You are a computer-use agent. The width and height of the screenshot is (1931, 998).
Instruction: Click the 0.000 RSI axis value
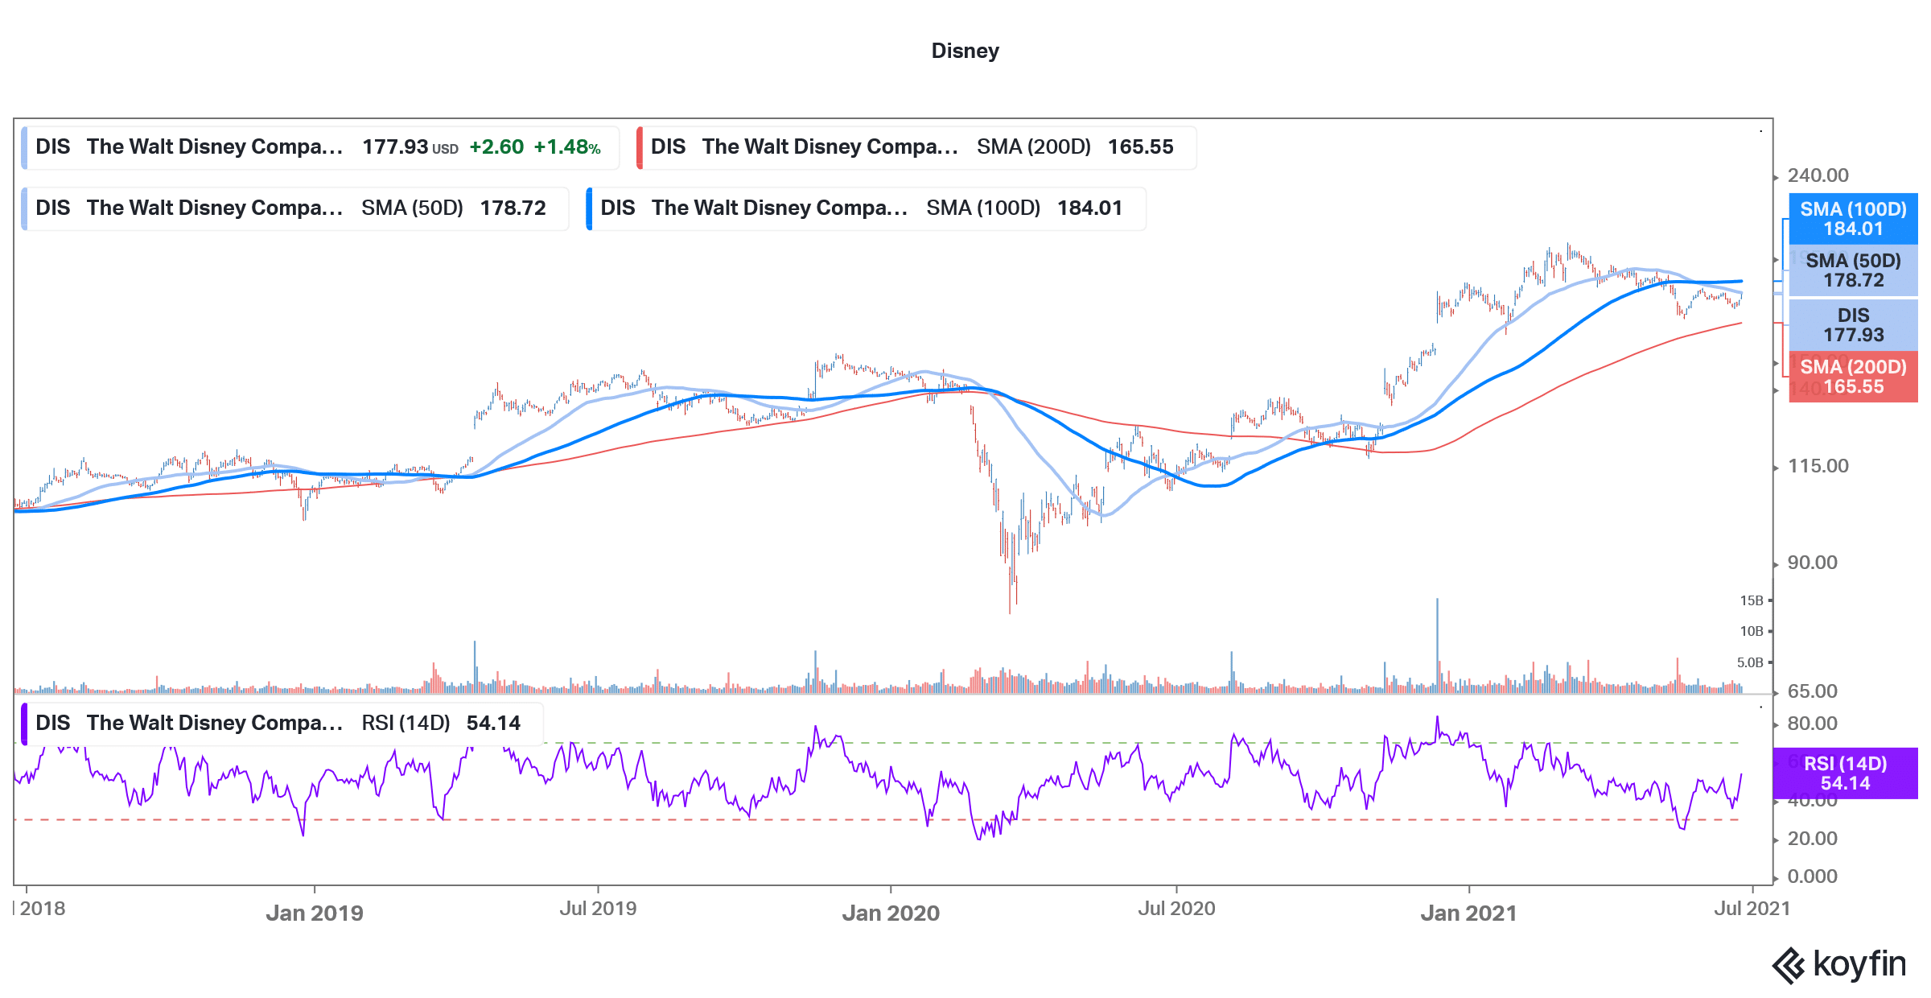point(1812,876)
